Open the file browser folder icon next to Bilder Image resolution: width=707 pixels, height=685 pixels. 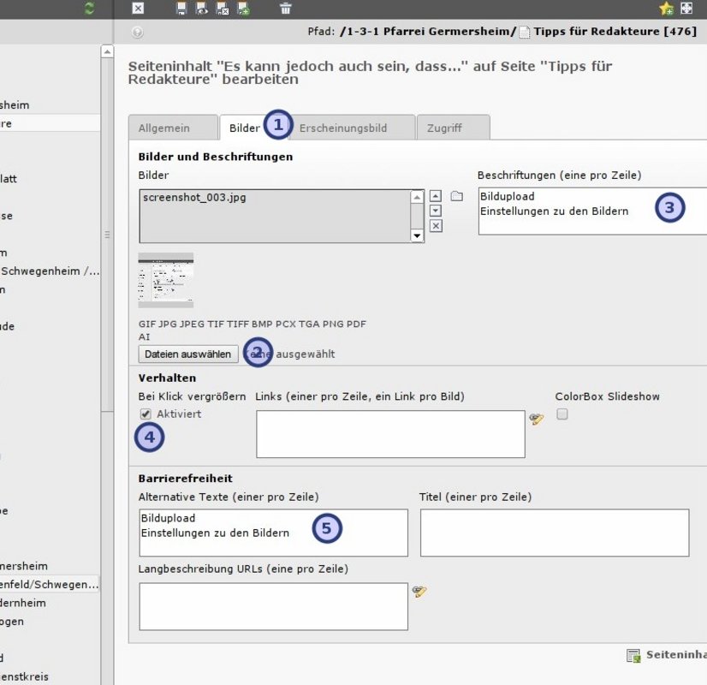(457, 196)
